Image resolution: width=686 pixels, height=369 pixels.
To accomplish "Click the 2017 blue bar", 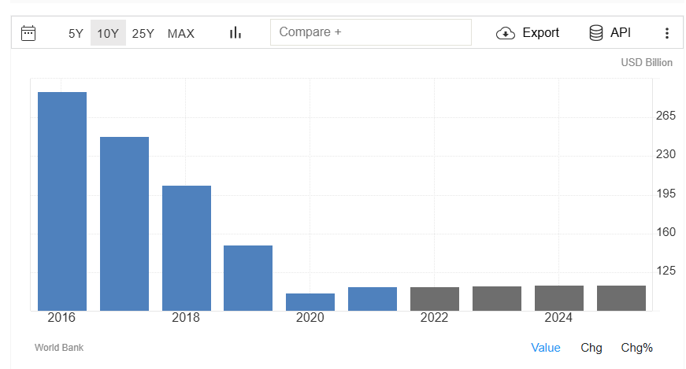I will (124, 224).
